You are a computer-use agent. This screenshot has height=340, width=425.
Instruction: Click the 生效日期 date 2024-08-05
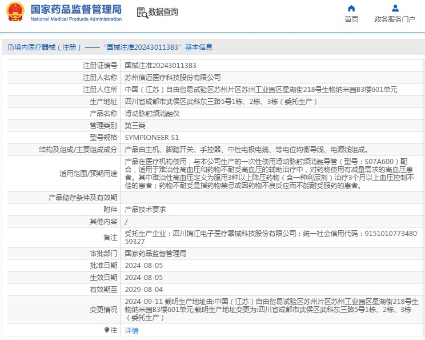point(143,278)
